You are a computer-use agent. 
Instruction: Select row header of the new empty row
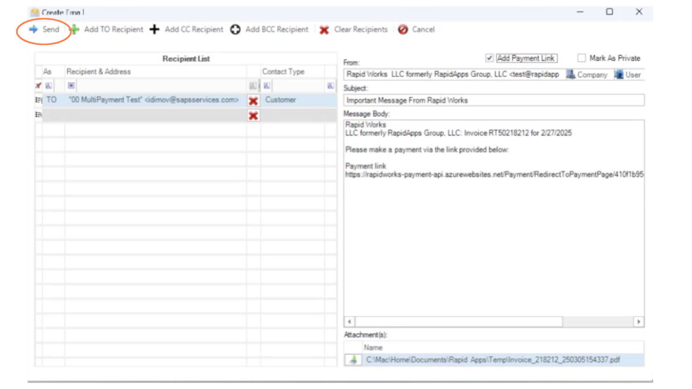pos(38,115)
